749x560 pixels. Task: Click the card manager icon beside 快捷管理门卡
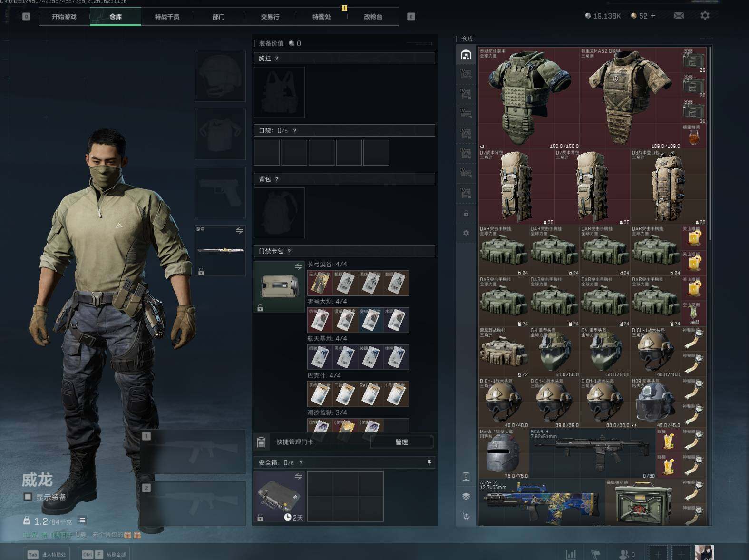coord(261,442)
